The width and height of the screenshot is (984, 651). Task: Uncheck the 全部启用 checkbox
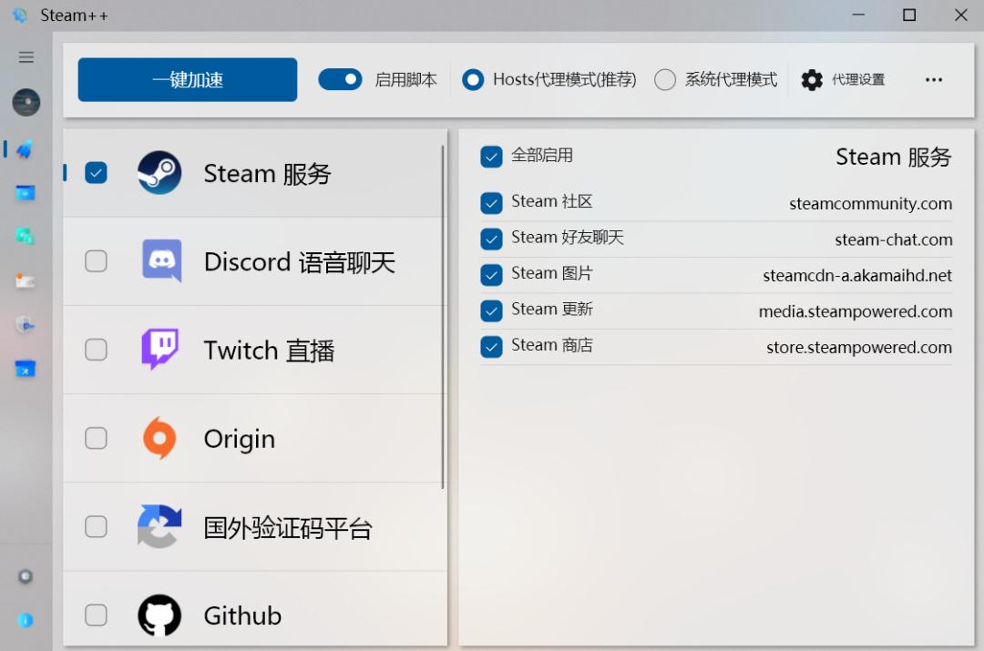[x=491, y=156]
